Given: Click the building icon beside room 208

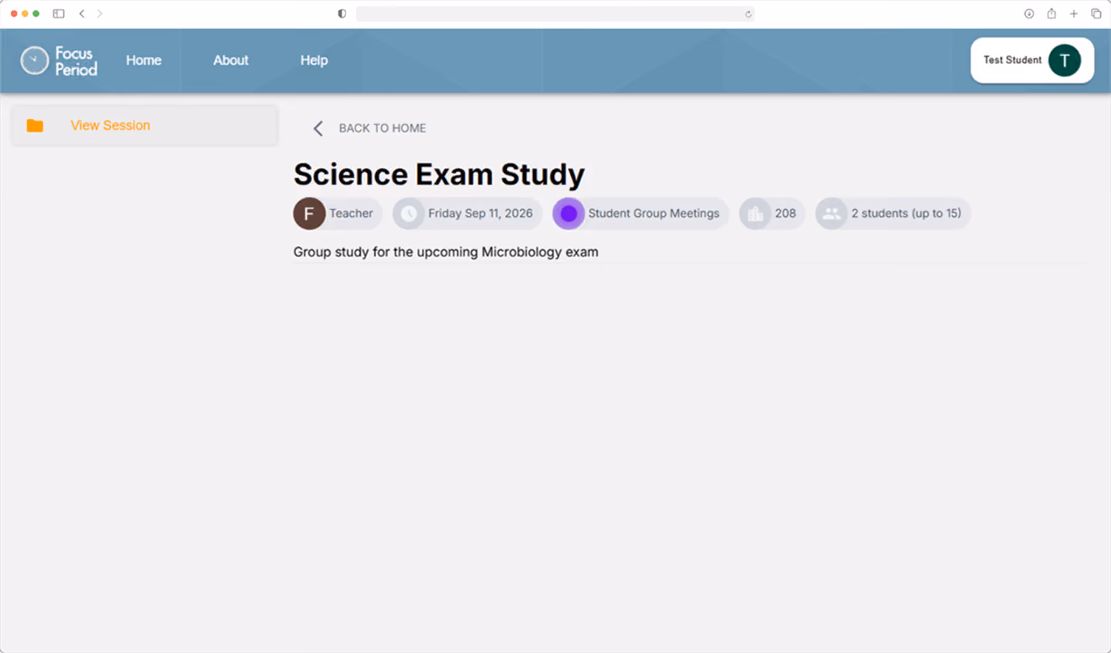Looking at the screenshot, I should [755, 214].
